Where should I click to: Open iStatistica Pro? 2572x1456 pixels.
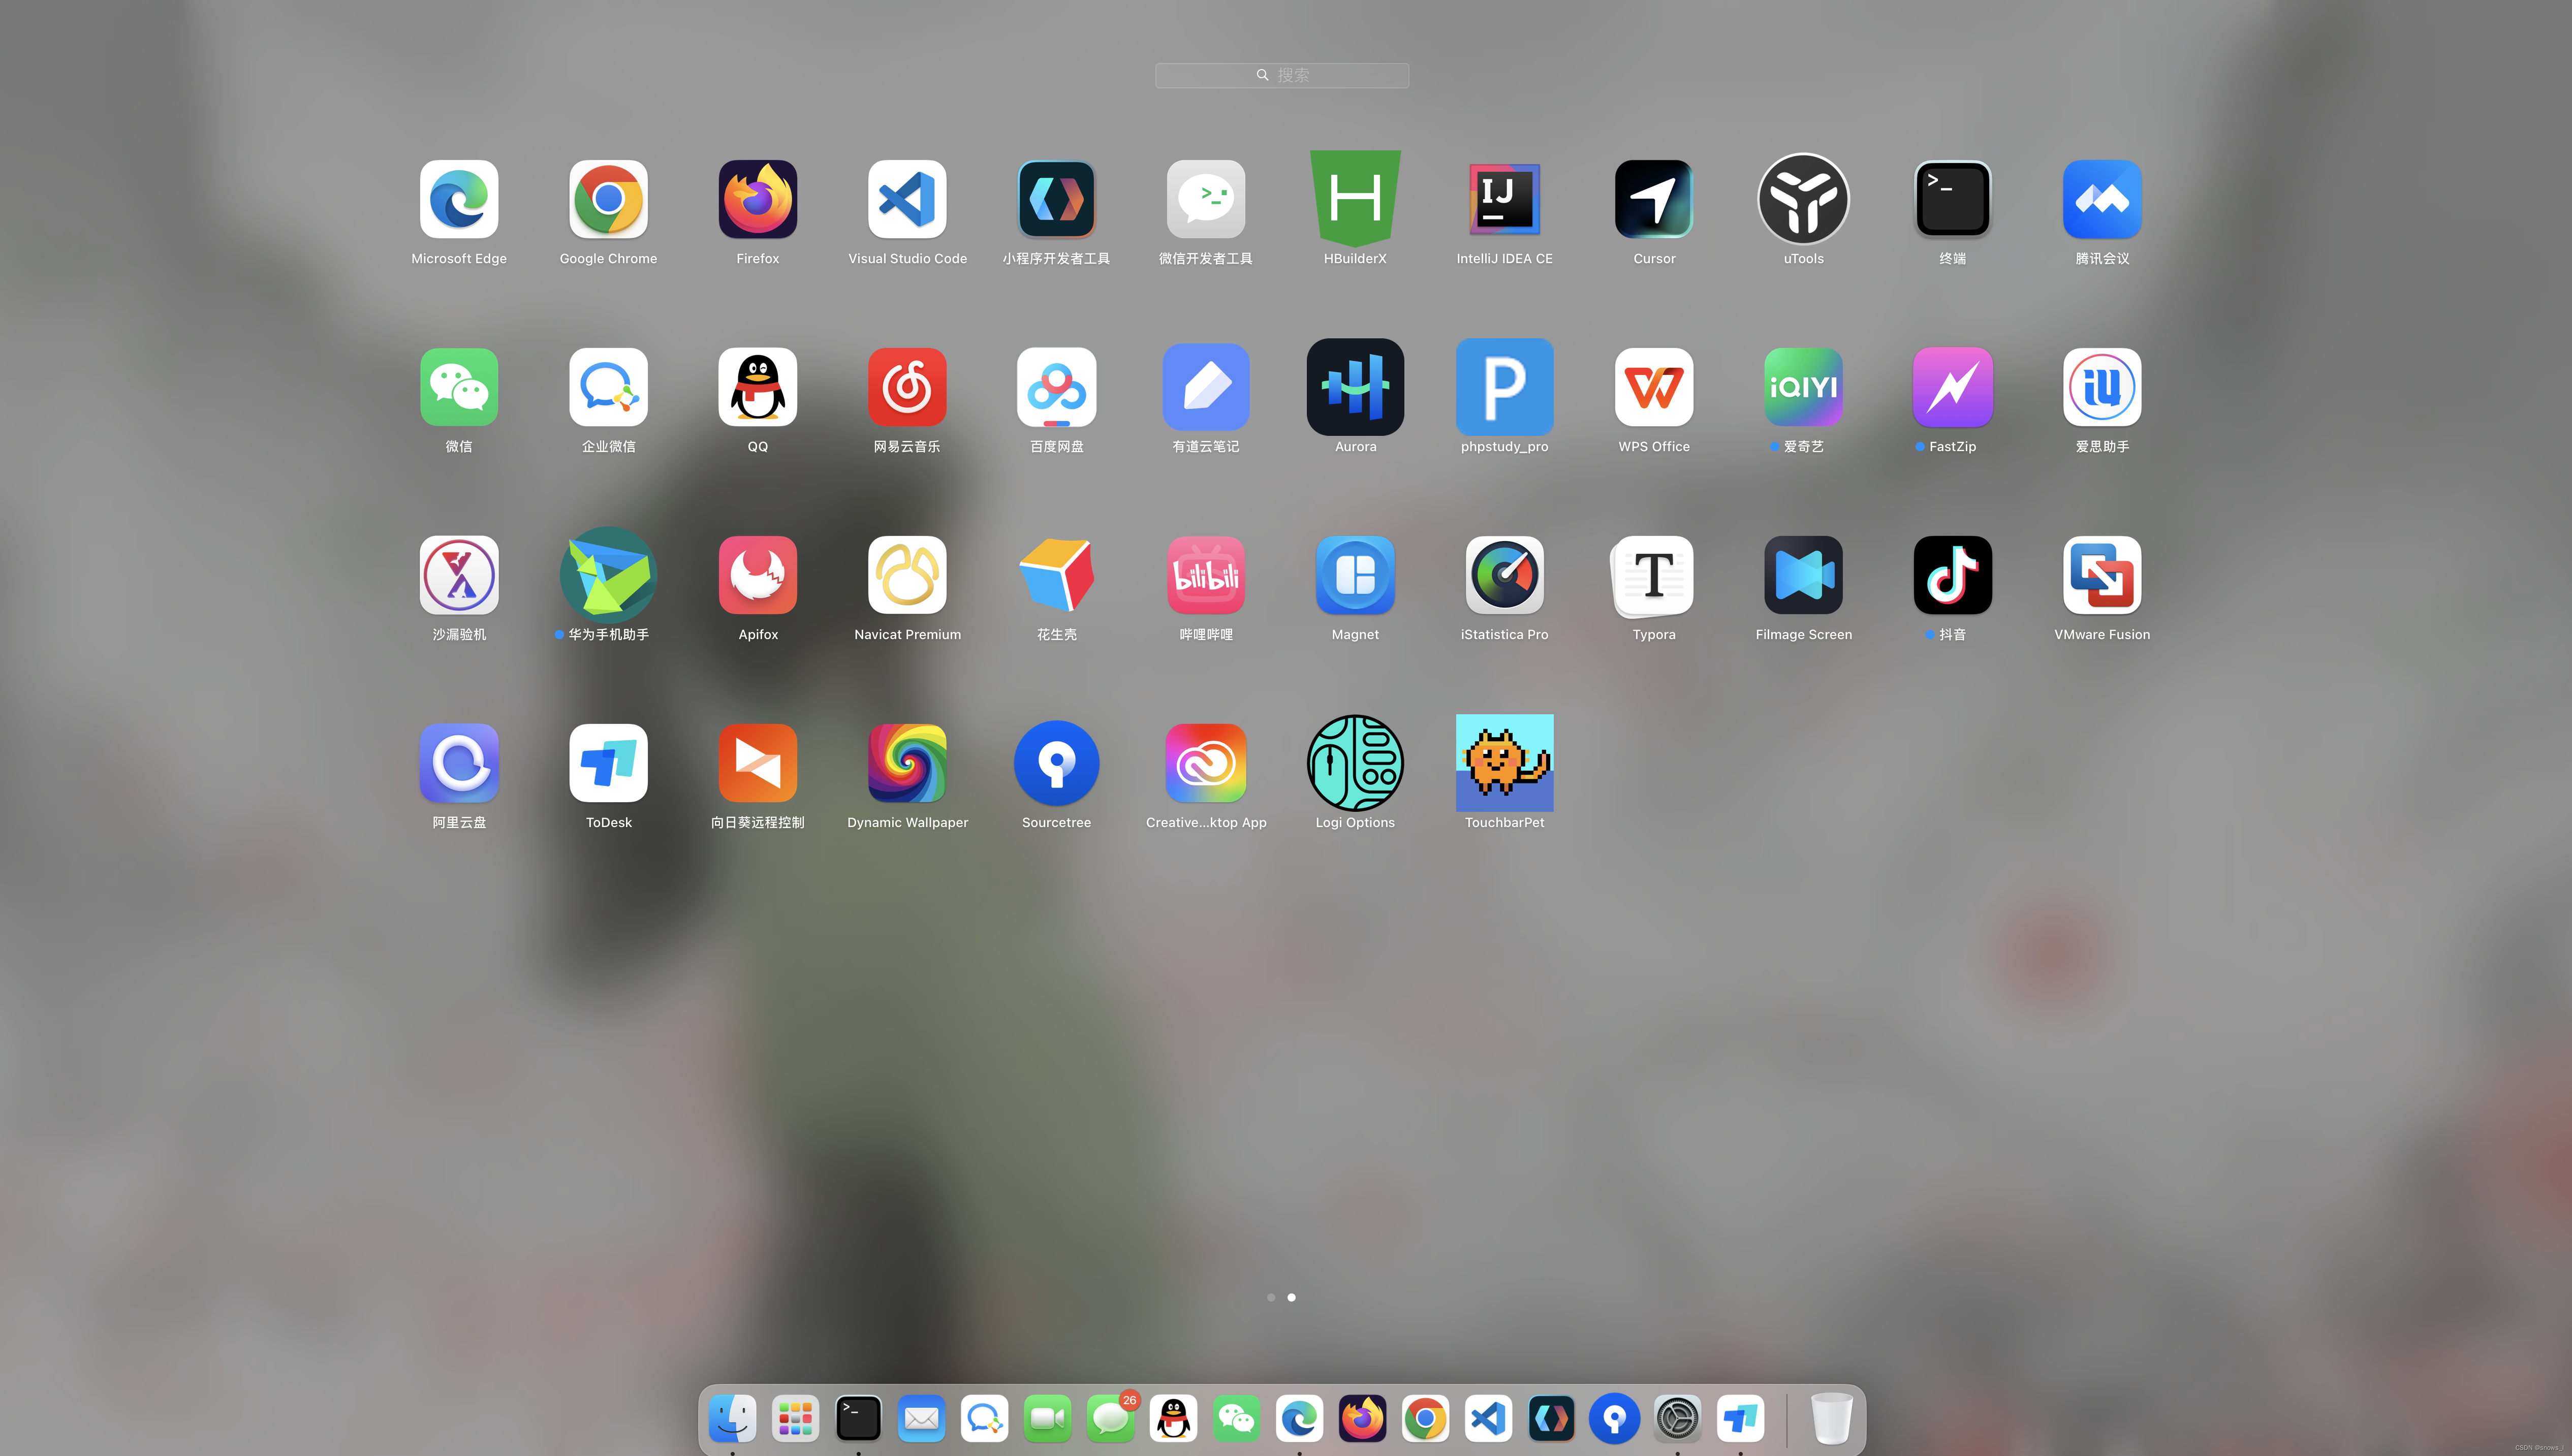tap(1504, 575)
